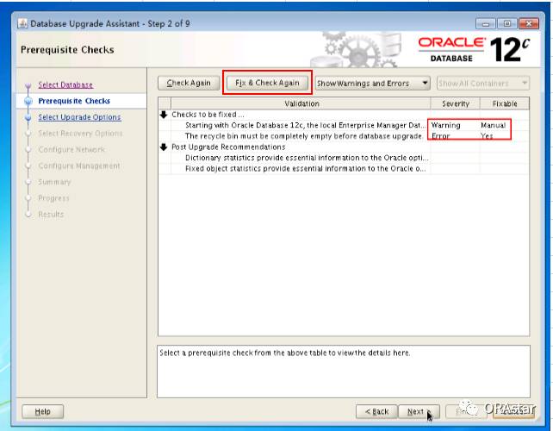
Task: Click the Next button
Action: tap(419, 411)
